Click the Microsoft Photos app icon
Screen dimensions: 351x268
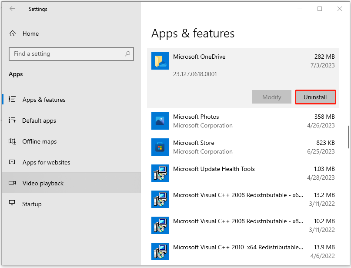pos(160,121)
